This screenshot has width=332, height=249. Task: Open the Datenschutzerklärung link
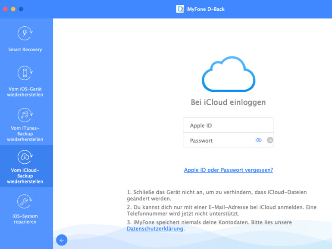click(x=155, y=229)
